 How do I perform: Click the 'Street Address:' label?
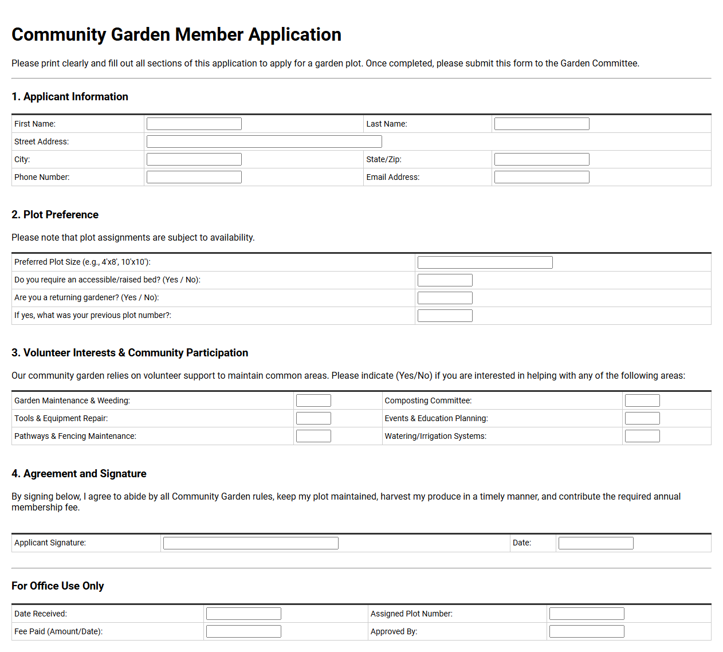(42, 142)
